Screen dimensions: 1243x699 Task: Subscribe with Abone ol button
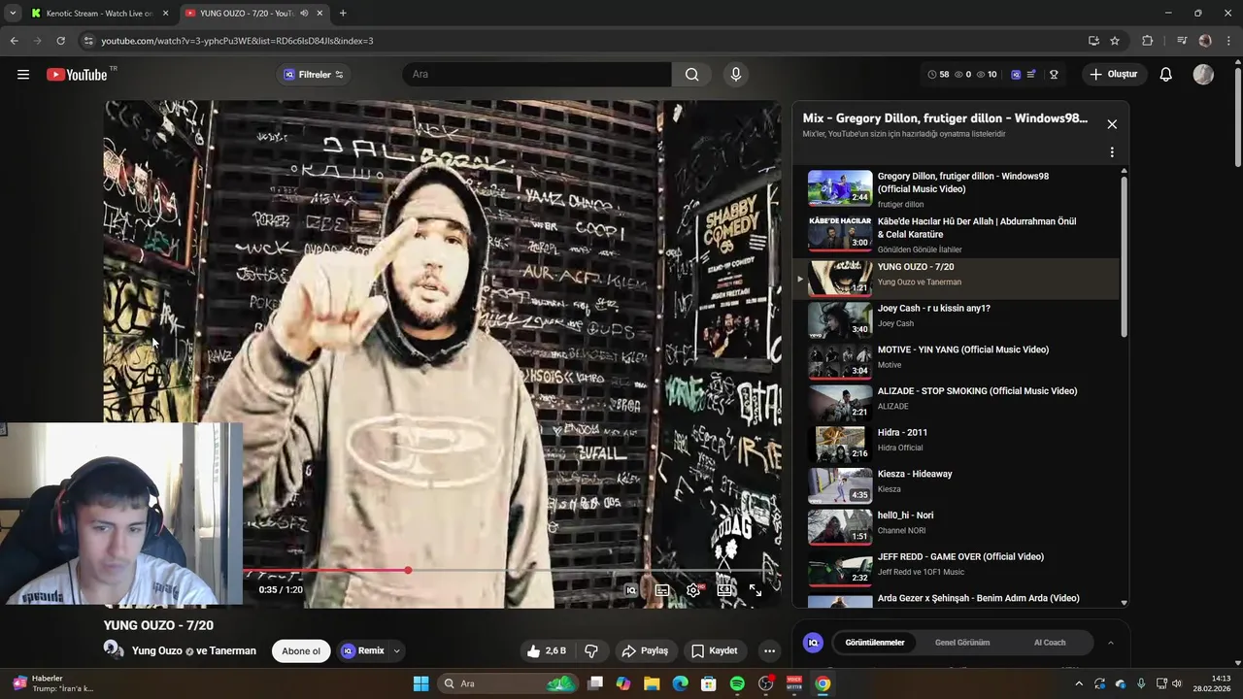tap(301, 650)
